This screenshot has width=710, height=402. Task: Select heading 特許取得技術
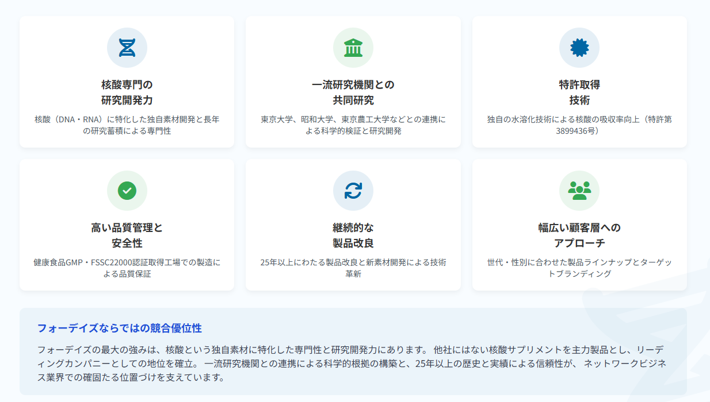click(x=579, y=92)
